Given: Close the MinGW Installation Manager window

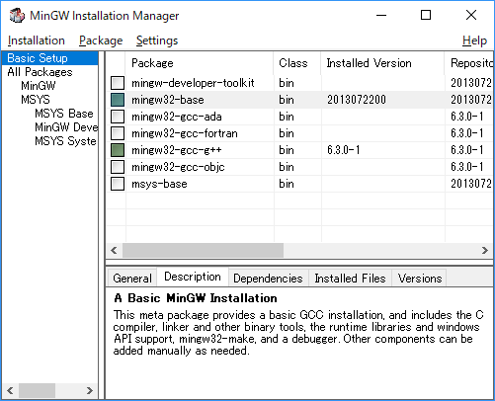Looking at the screenshot, I should coord(471,15).
